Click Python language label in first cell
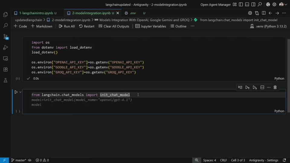Image resolution: width=290 pixels, height=163 pixels. (x=279, y=78)
